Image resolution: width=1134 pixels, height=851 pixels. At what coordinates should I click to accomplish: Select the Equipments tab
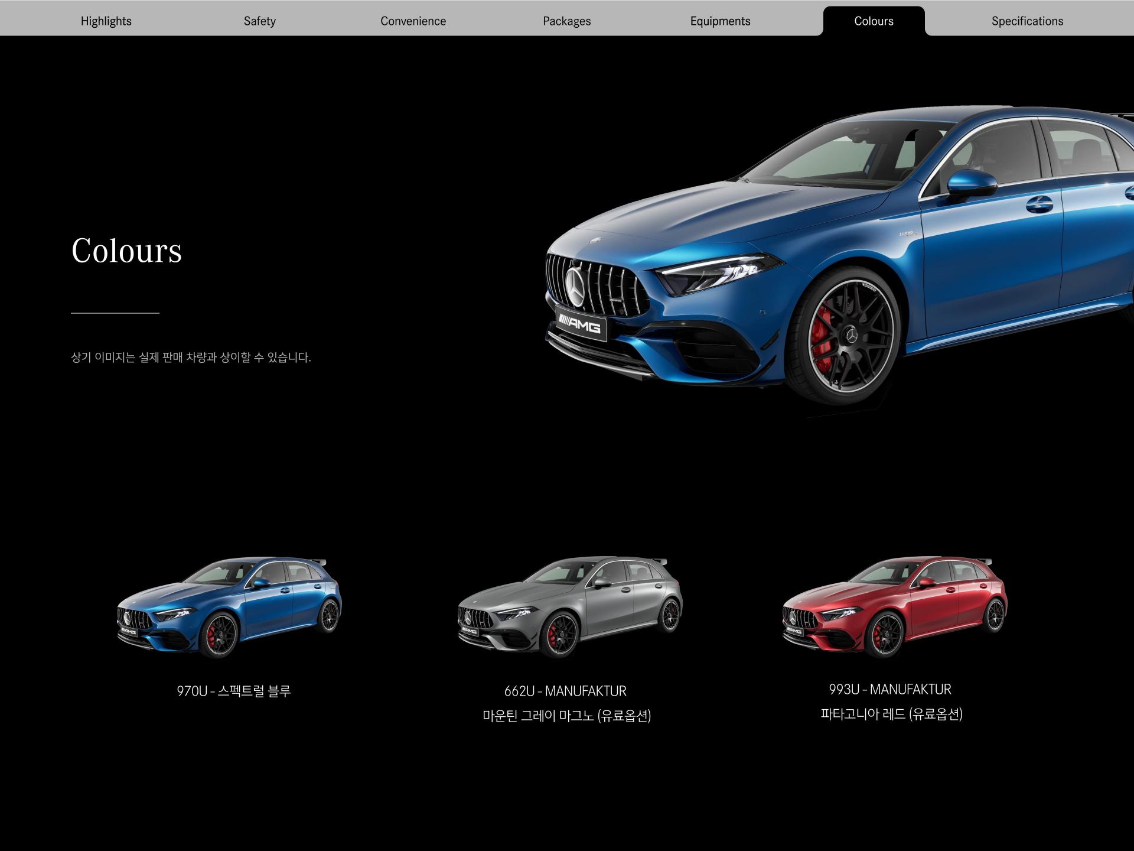721,21
